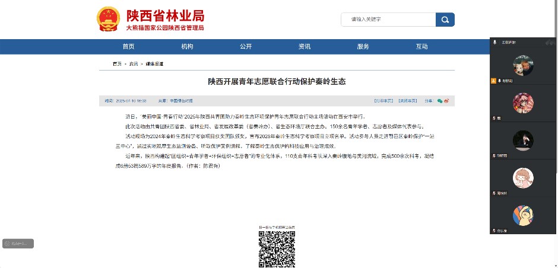Click the first participant's dog avatar

[523, 65]
